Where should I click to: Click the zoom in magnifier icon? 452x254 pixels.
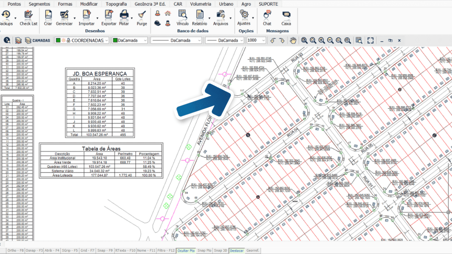(321, 40)
